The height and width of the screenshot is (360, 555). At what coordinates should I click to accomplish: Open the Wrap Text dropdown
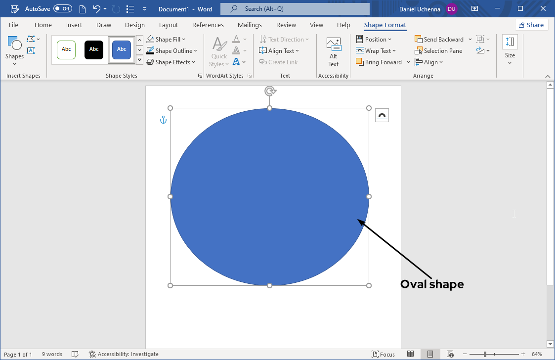point(377,50)
